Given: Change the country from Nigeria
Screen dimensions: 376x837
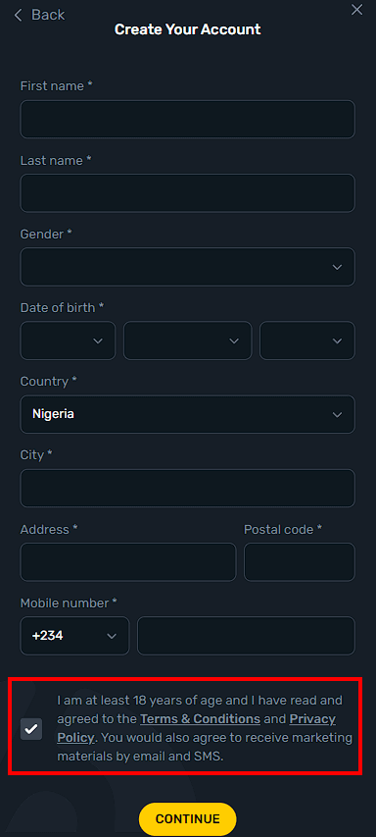Looking at the screenshot, I should (187, 414).
